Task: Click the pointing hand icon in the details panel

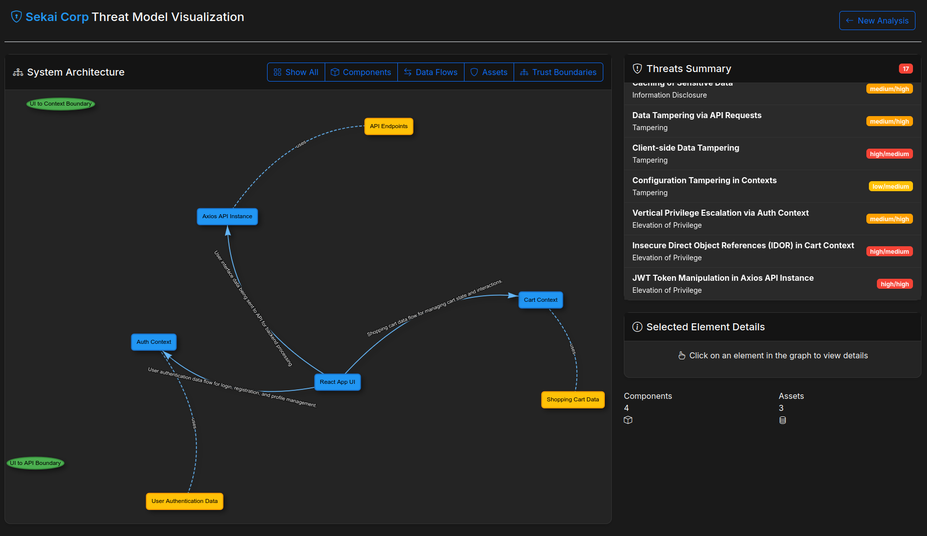Action: [x=681, y=355]
